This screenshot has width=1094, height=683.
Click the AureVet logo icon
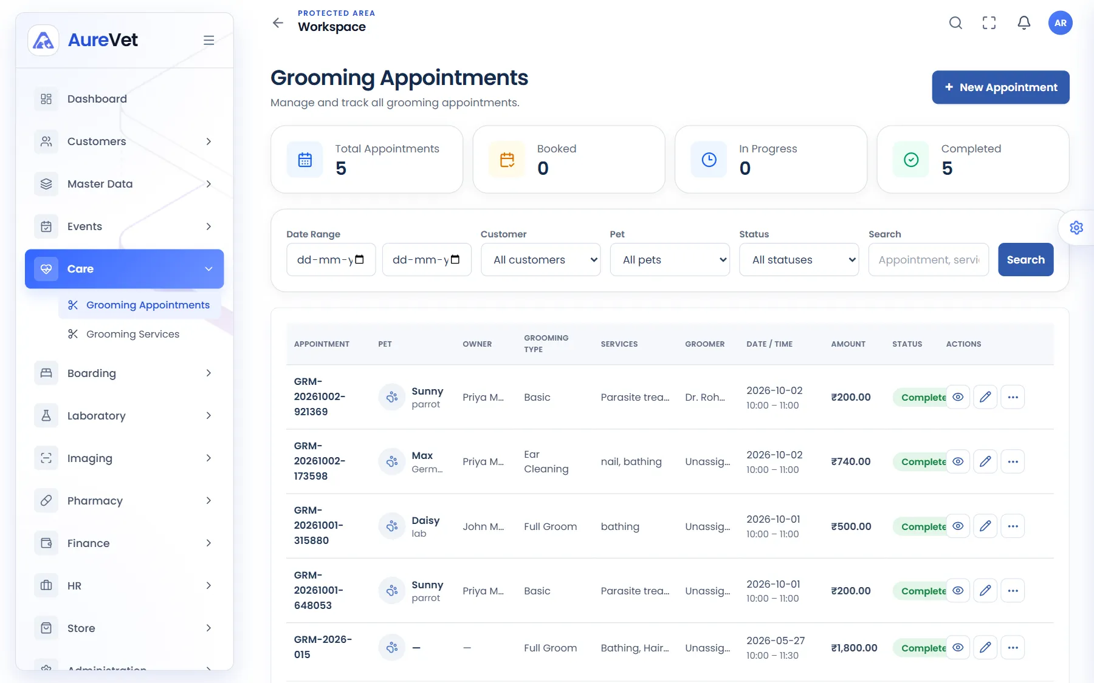point(43,40)
